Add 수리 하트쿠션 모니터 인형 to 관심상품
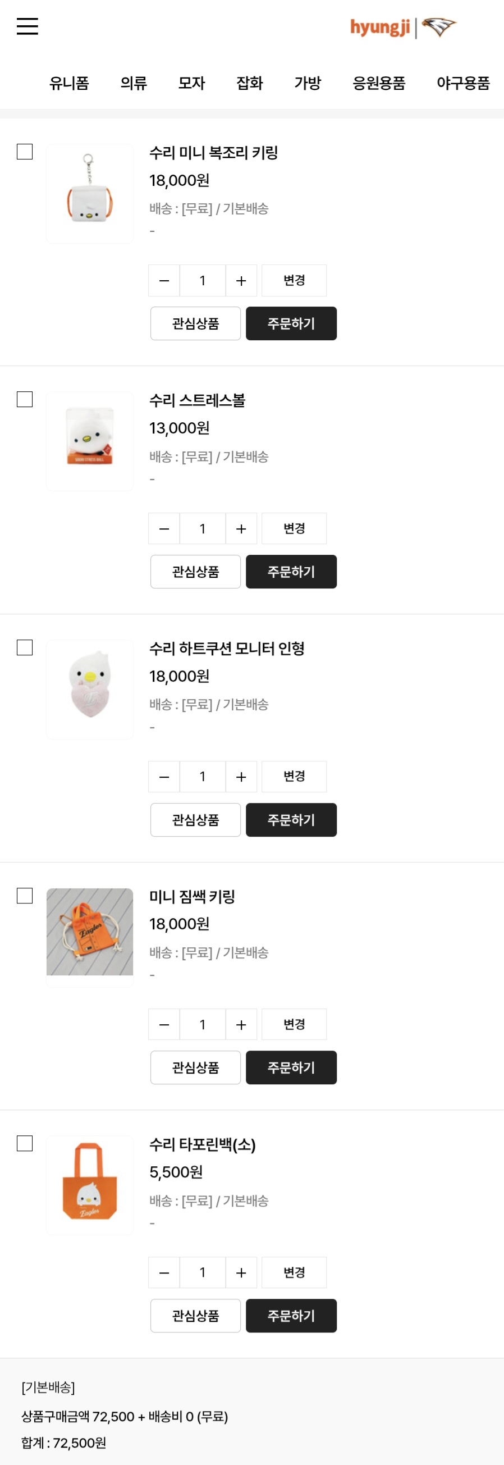Screen dimensions: 504x1465 [x=195, y=819]
